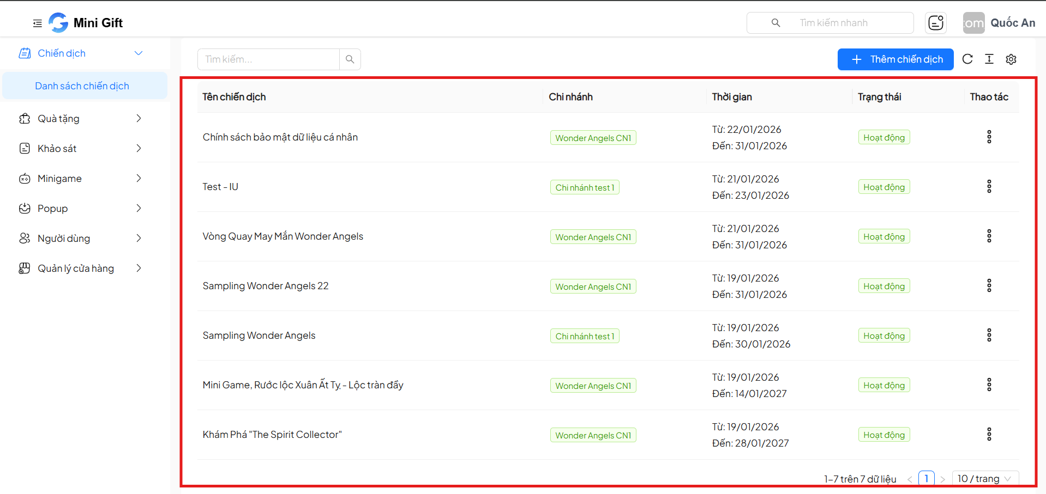1046x494 pixels.
Task: Click the Tìm kiếm campaign search field
Action: pos(269,59)
